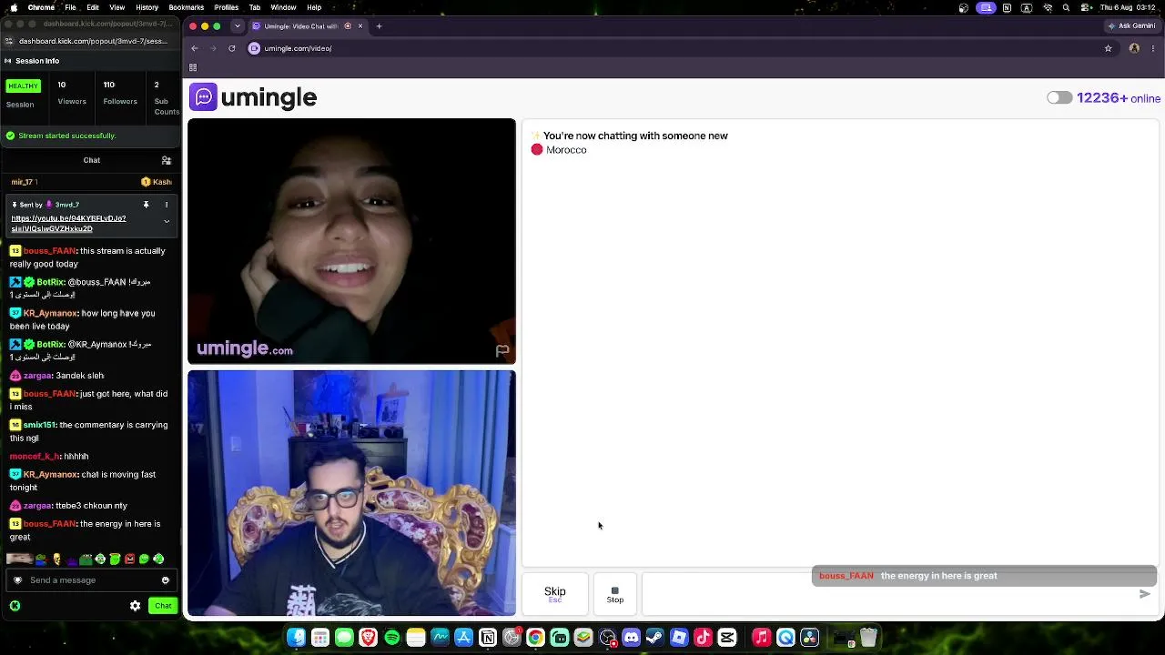The height and width of the screenshot is (655, 1165).
Task: Open Steam from the Dock
Action: pos(654,638)
